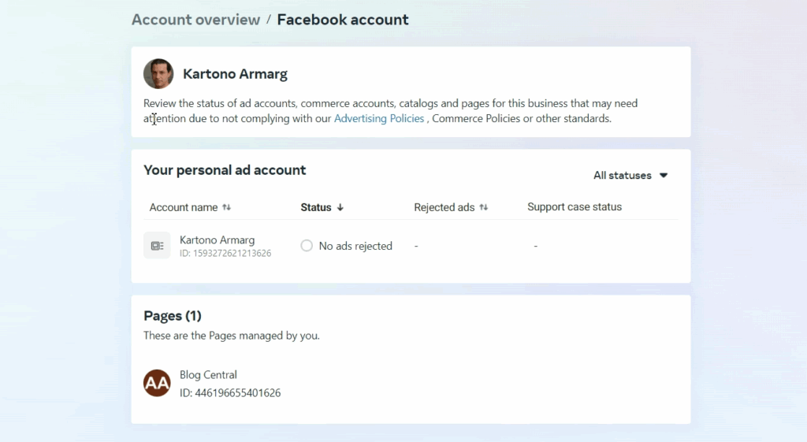The image size is (807, 442).
Task: Open the Blog Central page name
Action: [208, 375]
